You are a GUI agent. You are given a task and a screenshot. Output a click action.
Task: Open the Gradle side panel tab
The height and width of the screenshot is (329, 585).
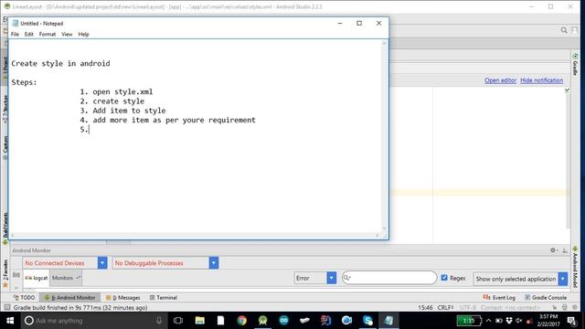(575, 64)
